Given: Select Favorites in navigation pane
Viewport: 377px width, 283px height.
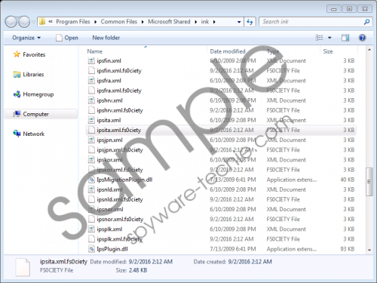Looking at the screenshot, I should (x=29, y=54).
